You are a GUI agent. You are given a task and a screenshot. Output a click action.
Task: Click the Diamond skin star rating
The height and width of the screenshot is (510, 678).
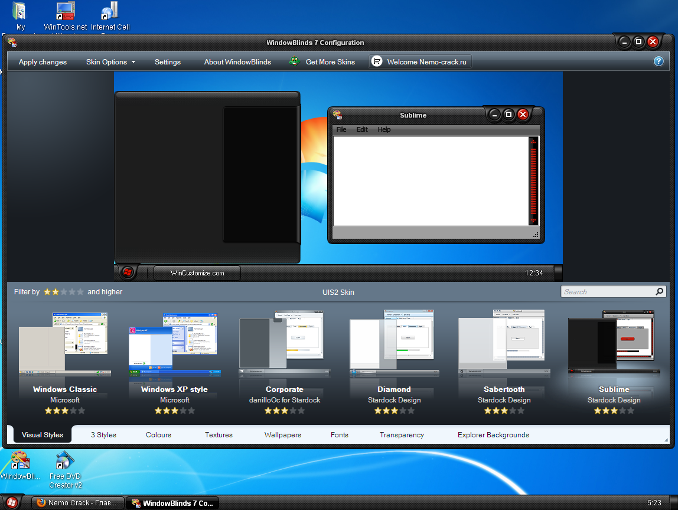tap(395, 411)
